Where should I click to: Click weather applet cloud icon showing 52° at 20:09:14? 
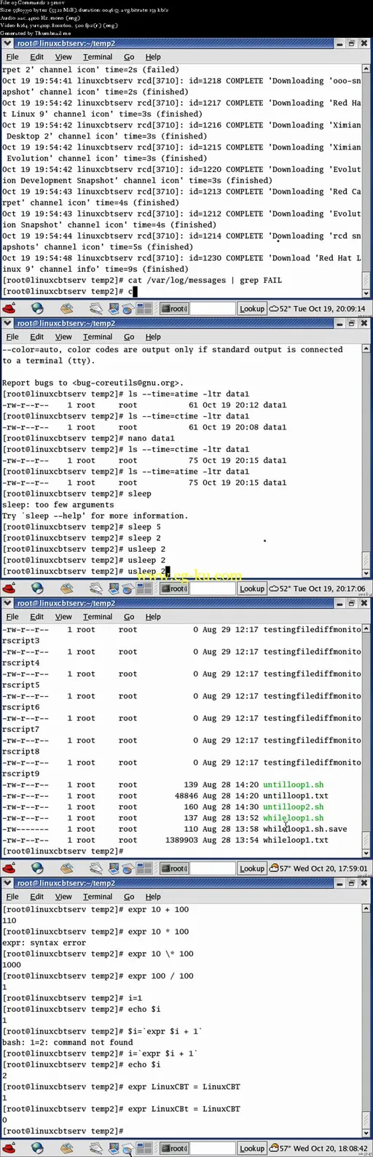[x=274, y=308]
